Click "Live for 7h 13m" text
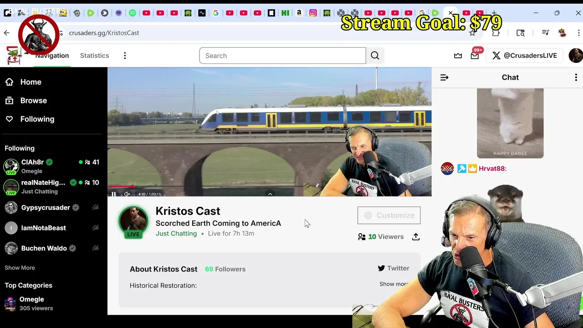Screen dimensions: 583x328 click(231, 233)
